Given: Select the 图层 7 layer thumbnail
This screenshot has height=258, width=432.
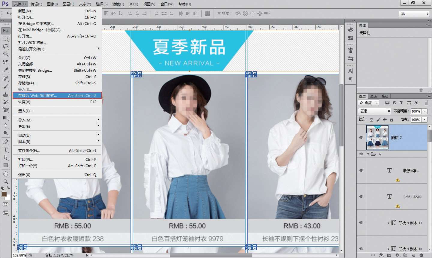Looking at the screenshot, I should click(377, 137).
